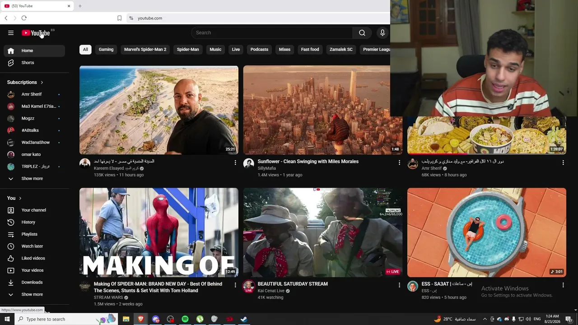Viewport: 578px width, 325px height.
Task: Reload the page
Action: [x=24, y=18]
